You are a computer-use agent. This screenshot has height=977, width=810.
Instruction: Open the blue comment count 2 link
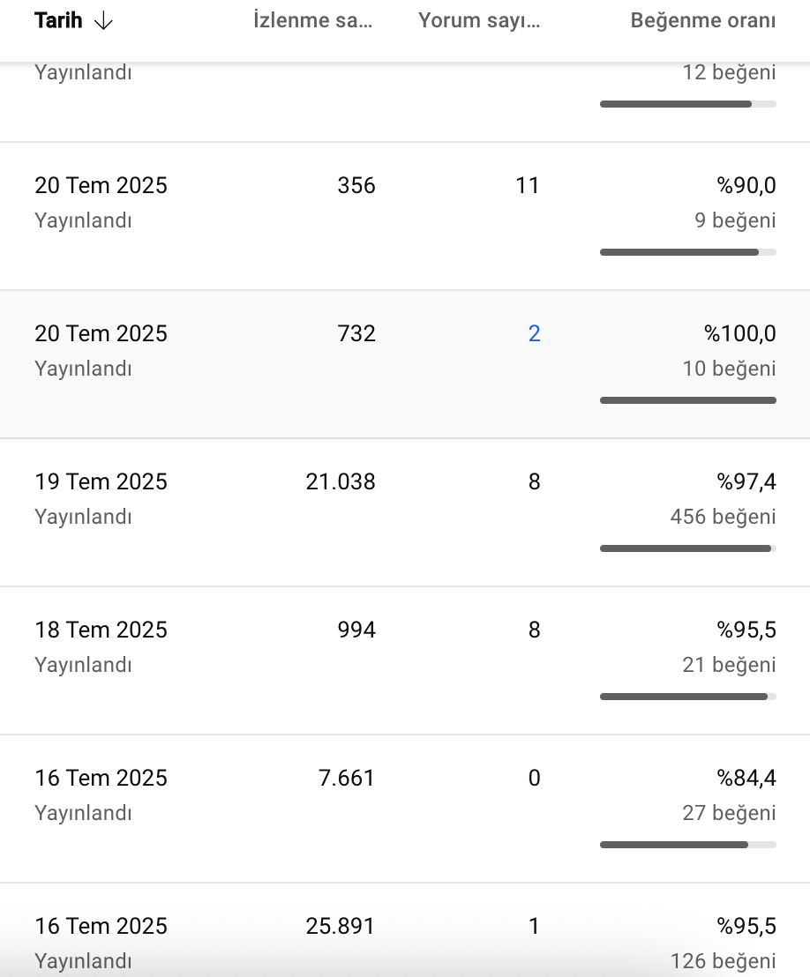point(534,333)
